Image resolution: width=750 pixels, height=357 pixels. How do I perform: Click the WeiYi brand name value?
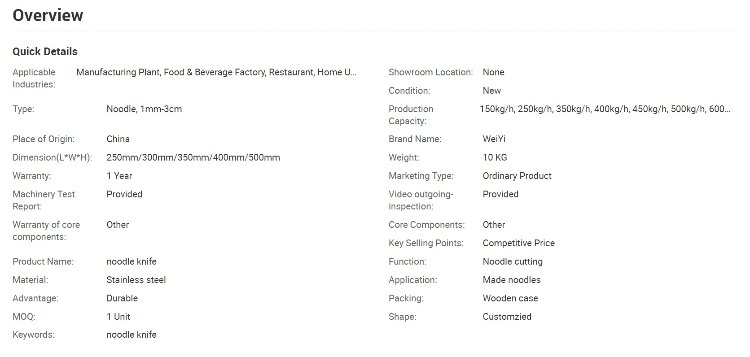[494, 139]
